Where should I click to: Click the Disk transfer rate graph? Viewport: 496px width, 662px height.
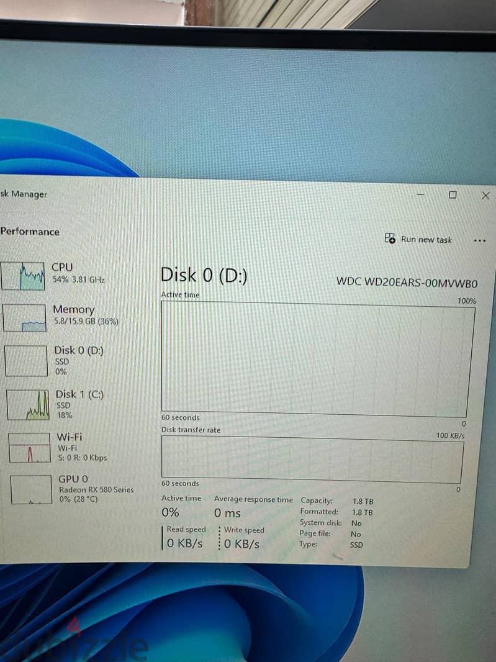click(312, 460)
